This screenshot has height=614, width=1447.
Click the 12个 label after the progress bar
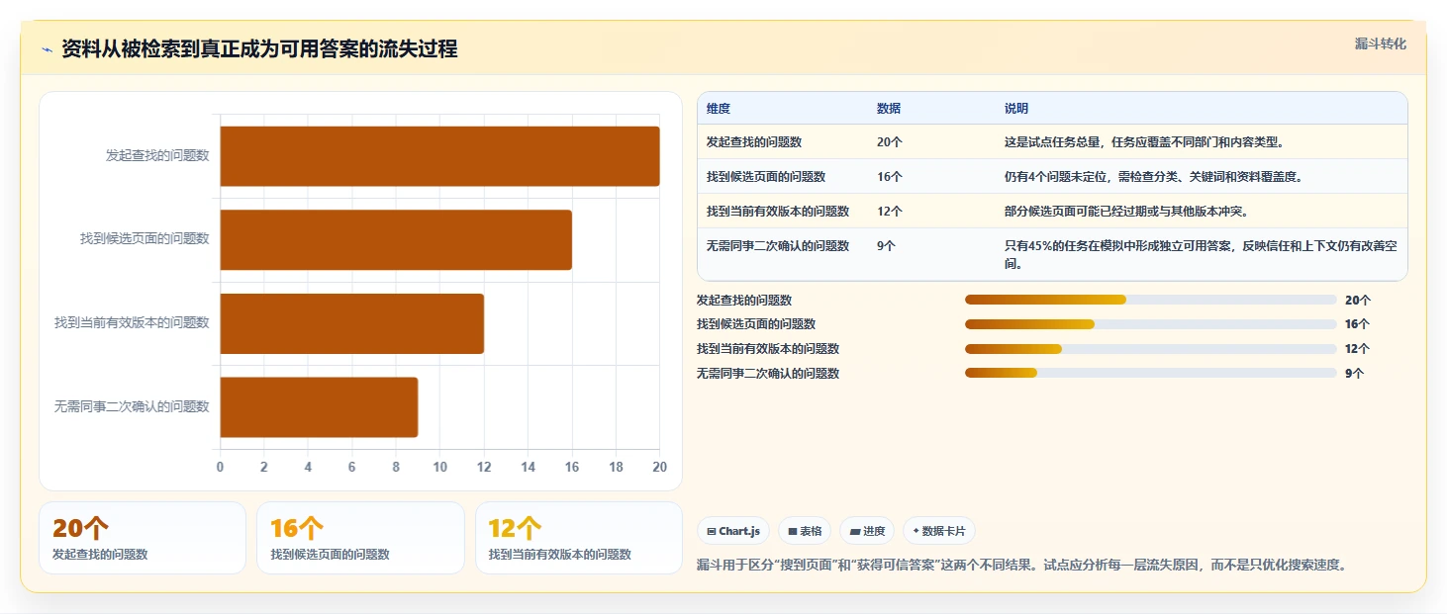coord(1358,349)
